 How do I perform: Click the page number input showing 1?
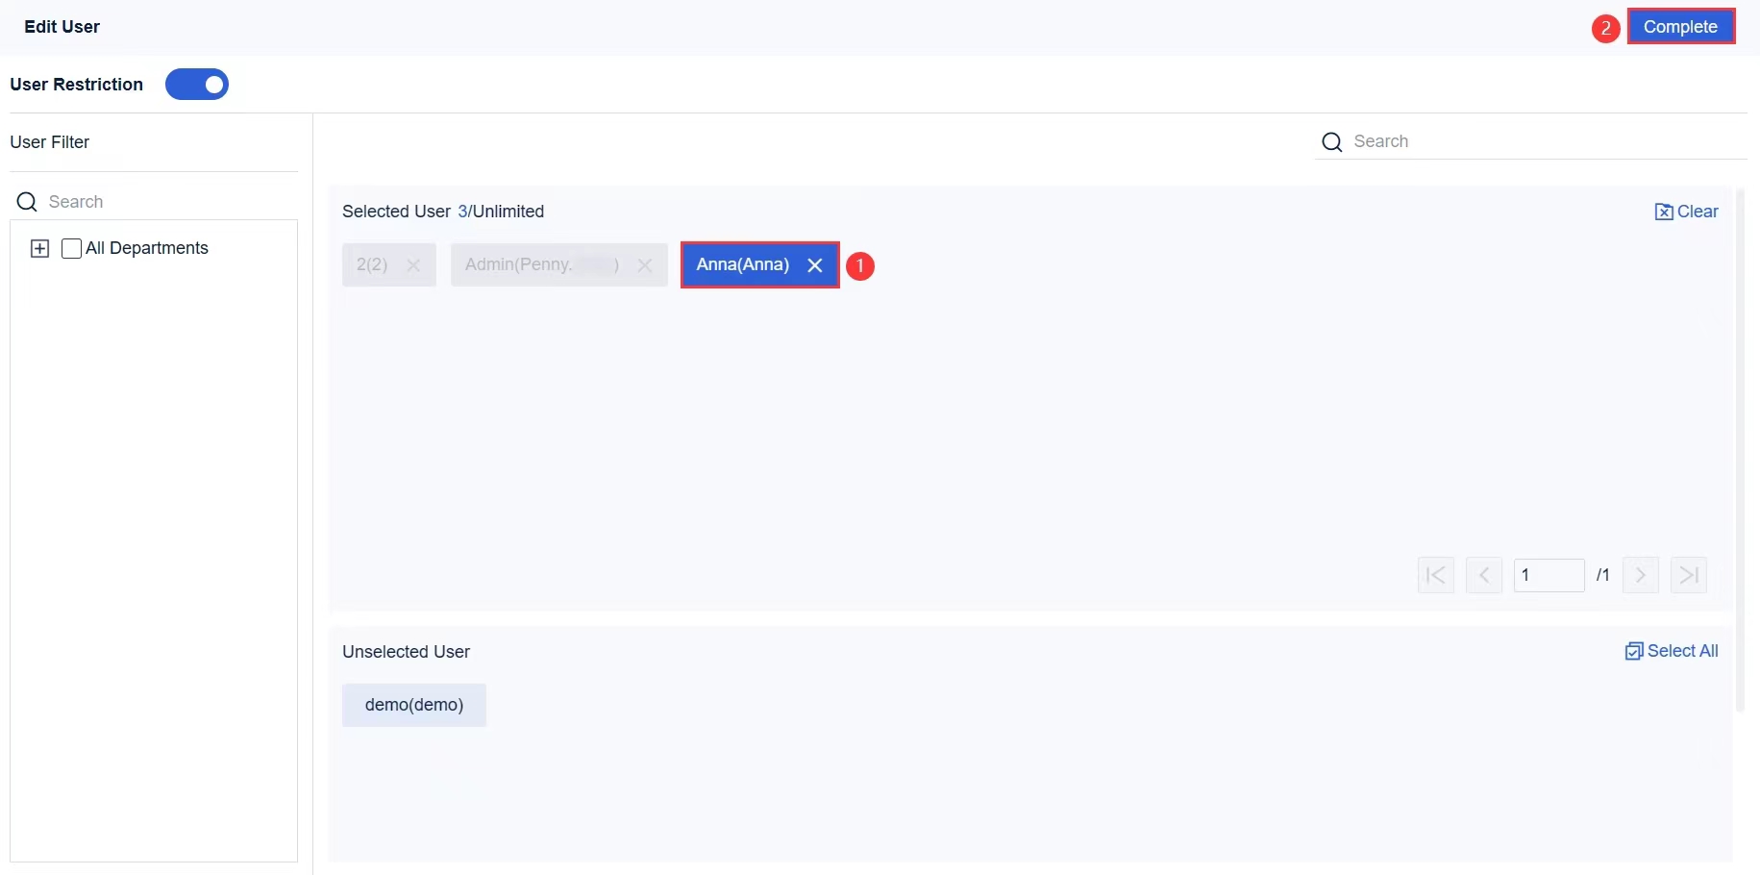(x=1550, y=574)
